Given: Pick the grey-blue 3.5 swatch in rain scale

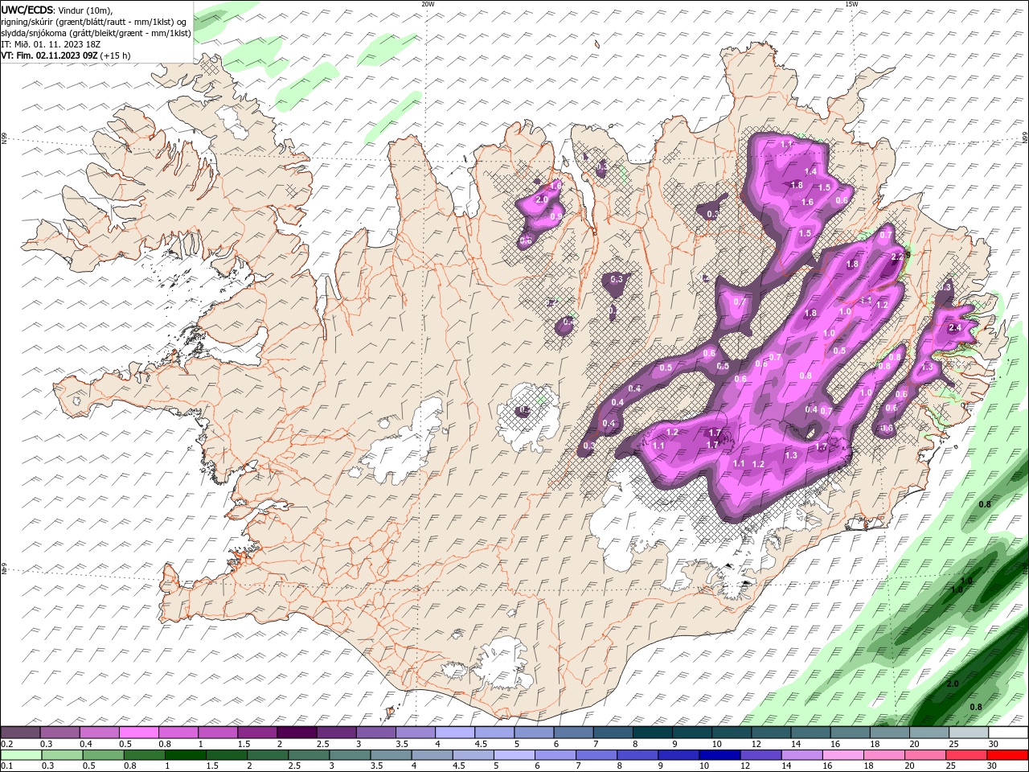Looking at the screenshot, I should 391,755.
